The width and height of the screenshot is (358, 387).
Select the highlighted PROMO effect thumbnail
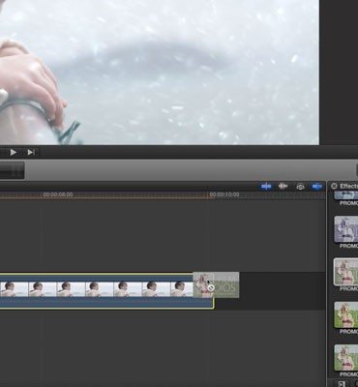coord(345,272)
